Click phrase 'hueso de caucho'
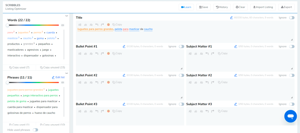This screenshot has height=133, width=300. click(x=45, y=113)
